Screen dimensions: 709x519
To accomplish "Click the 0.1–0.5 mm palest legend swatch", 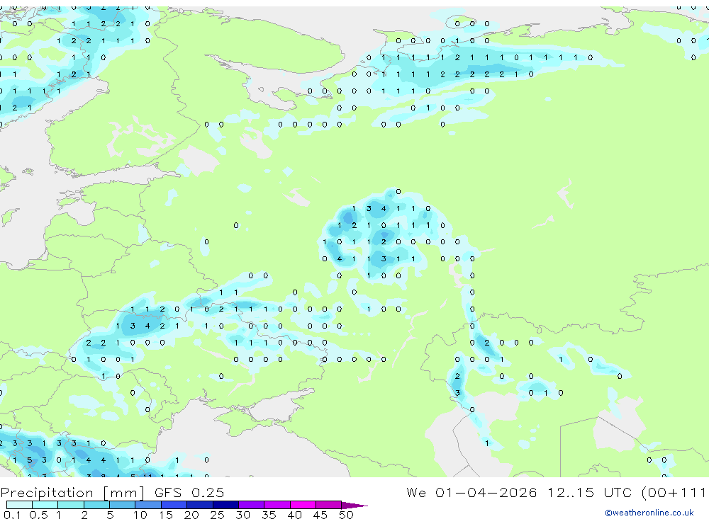I will click(x=19, y=505).
